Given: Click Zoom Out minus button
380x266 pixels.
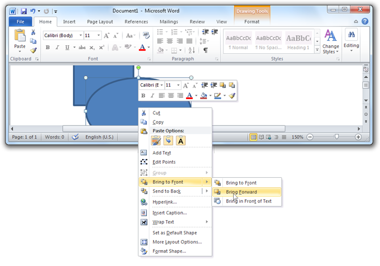Looking at the screenshot, I should pos(310,137).
